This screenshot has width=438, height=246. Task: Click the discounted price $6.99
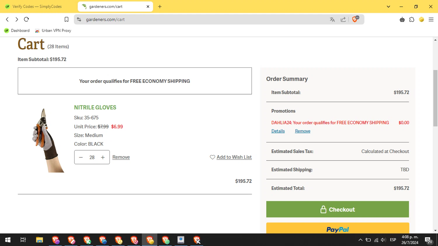coord(117,127)
